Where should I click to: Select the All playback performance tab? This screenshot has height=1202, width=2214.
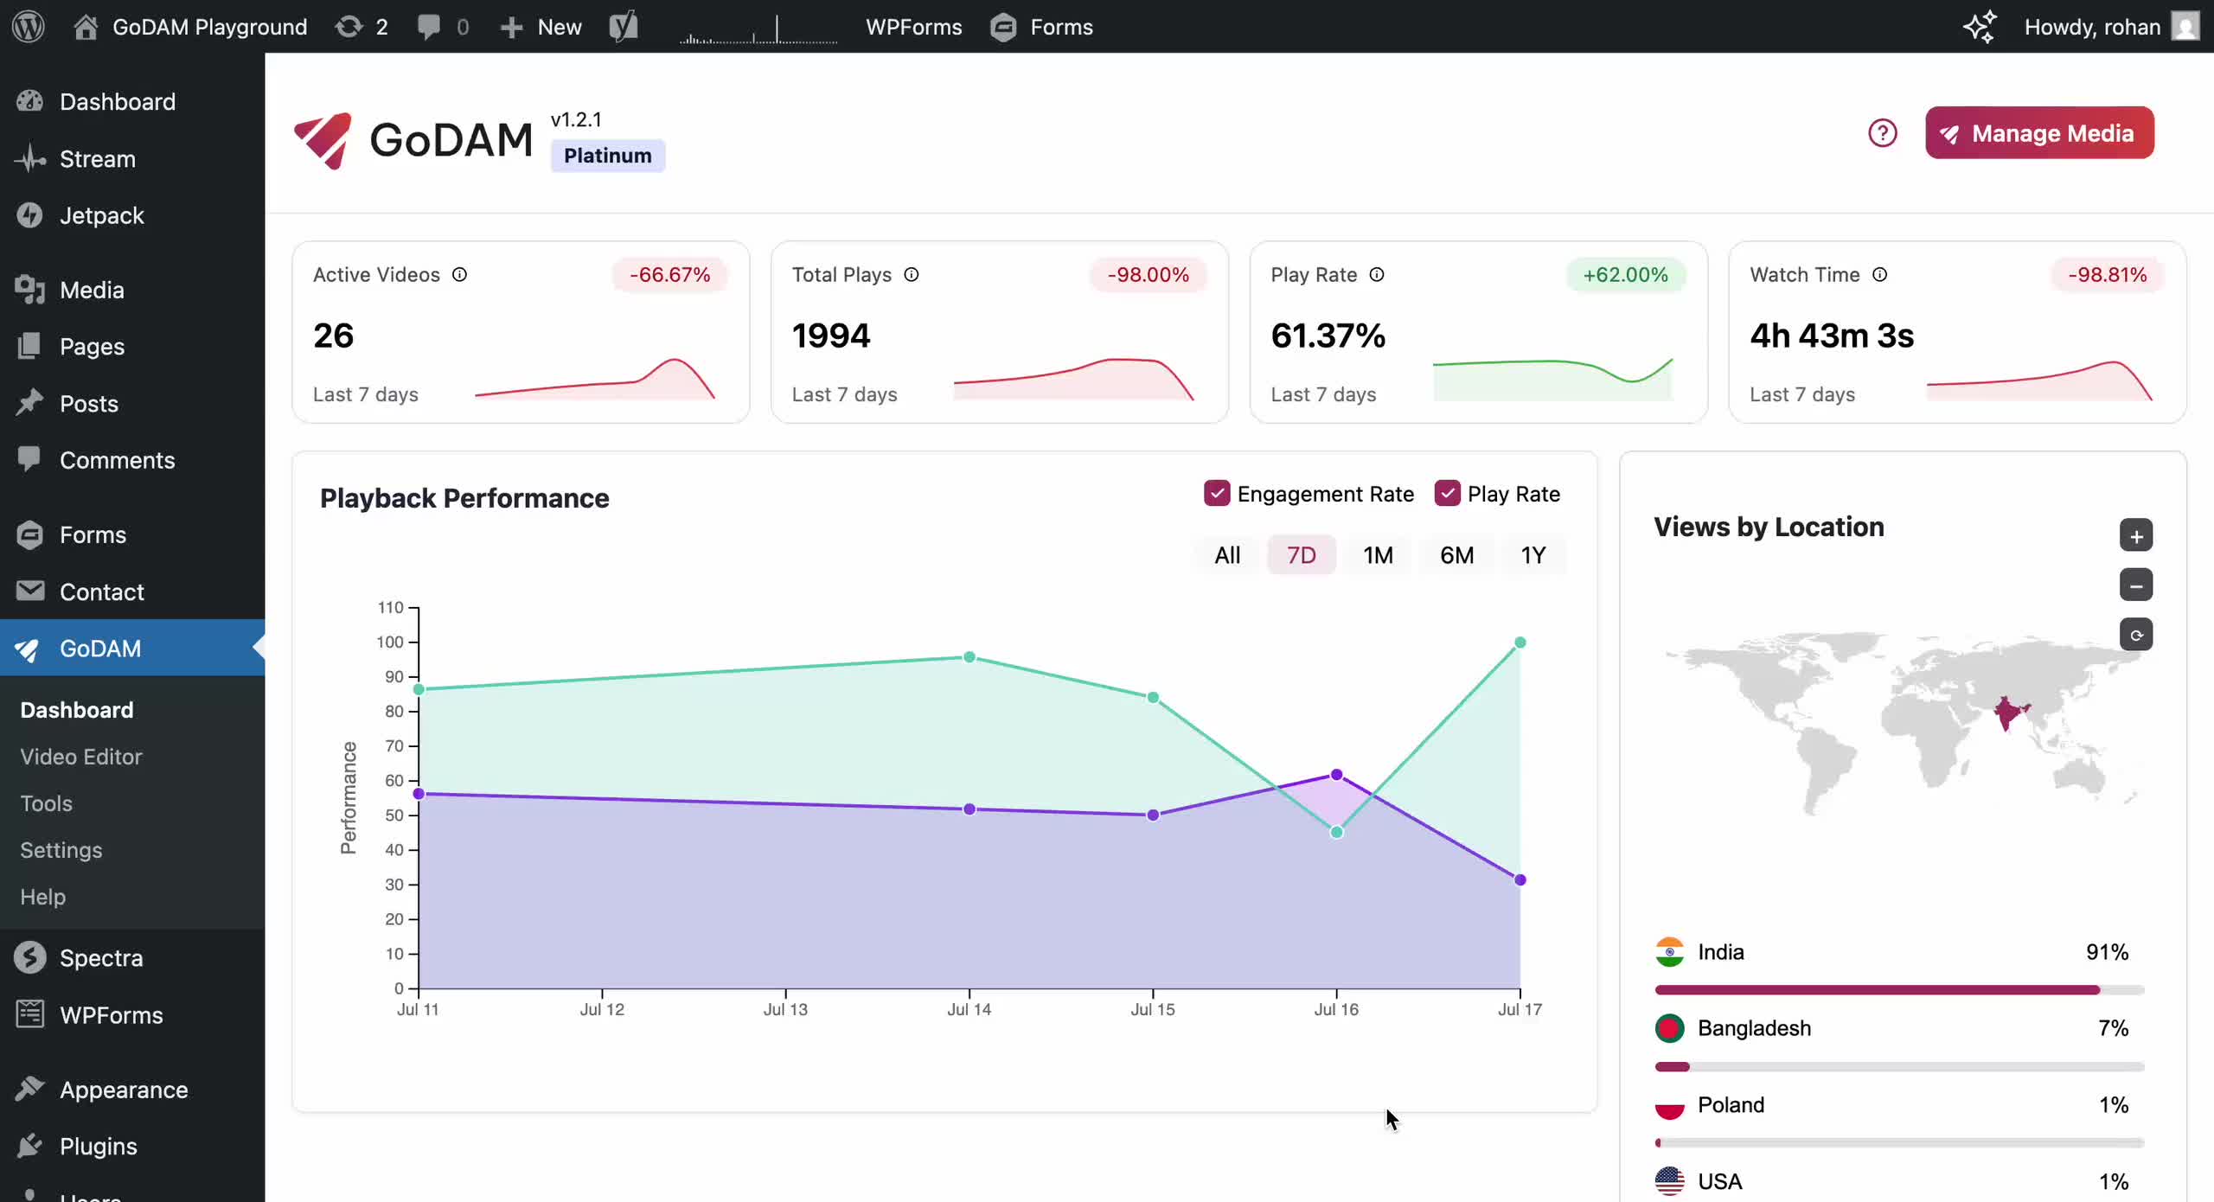point(1226,554)
